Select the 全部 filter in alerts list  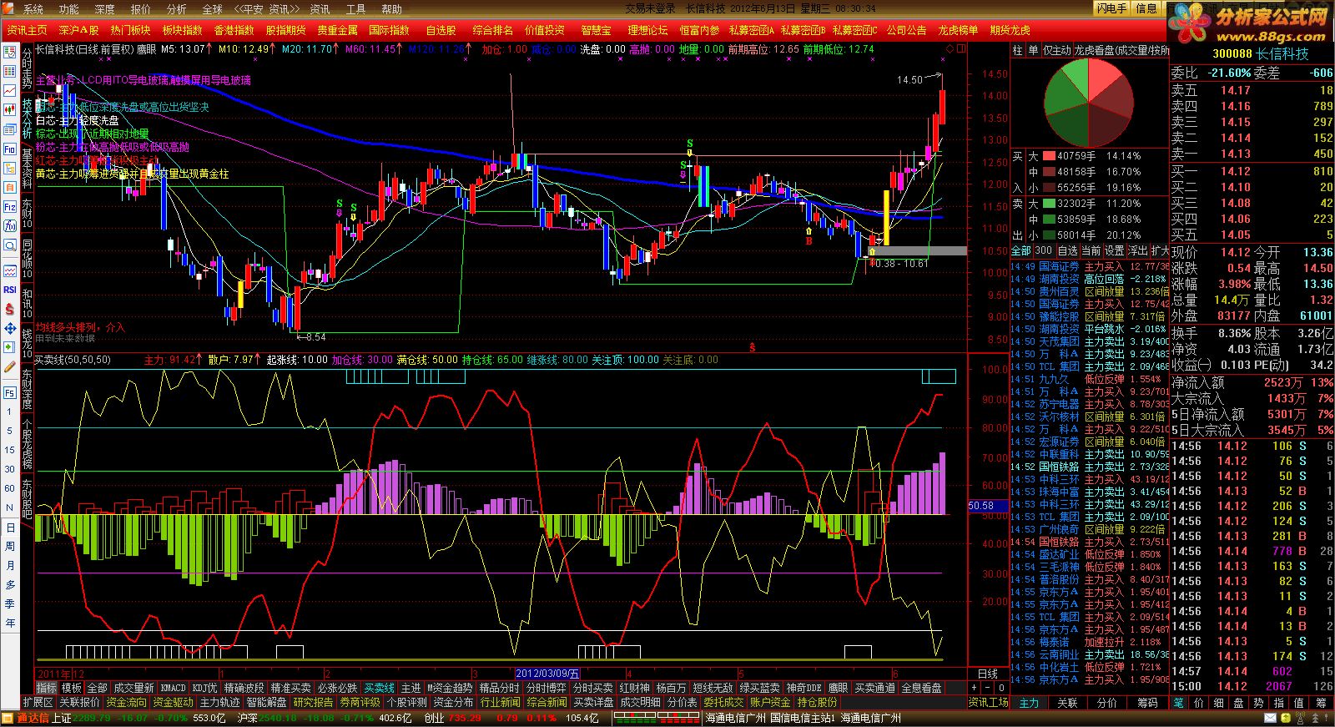[1020, 250]
